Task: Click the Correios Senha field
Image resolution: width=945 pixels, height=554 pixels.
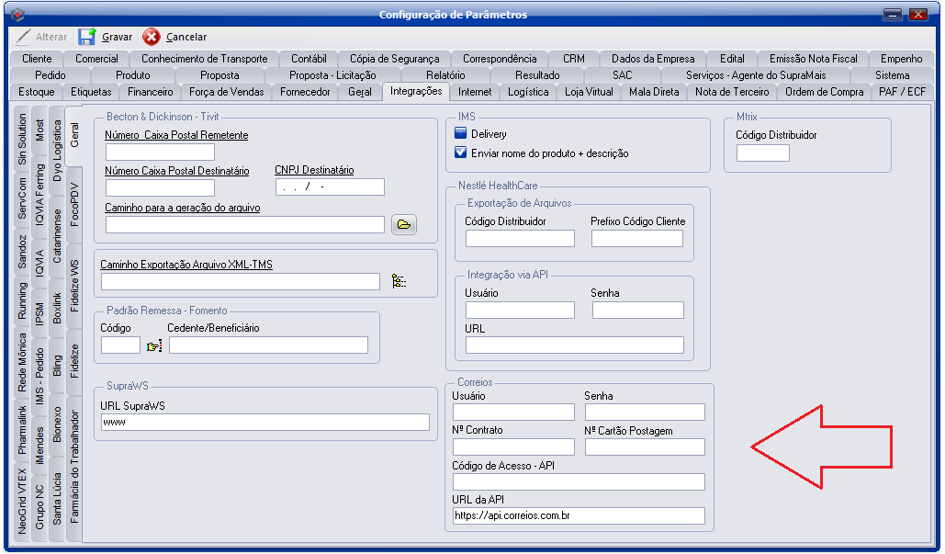Action: tap(645, 413)
